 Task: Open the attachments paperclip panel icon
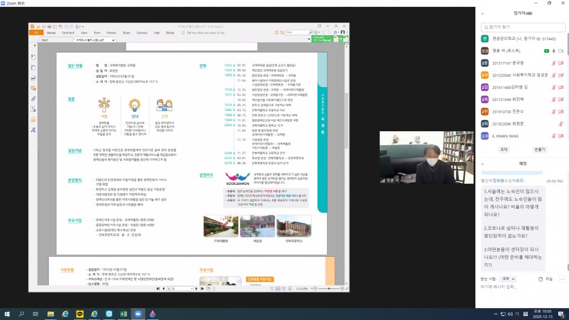pyautogui.click(x=33, y=98)
